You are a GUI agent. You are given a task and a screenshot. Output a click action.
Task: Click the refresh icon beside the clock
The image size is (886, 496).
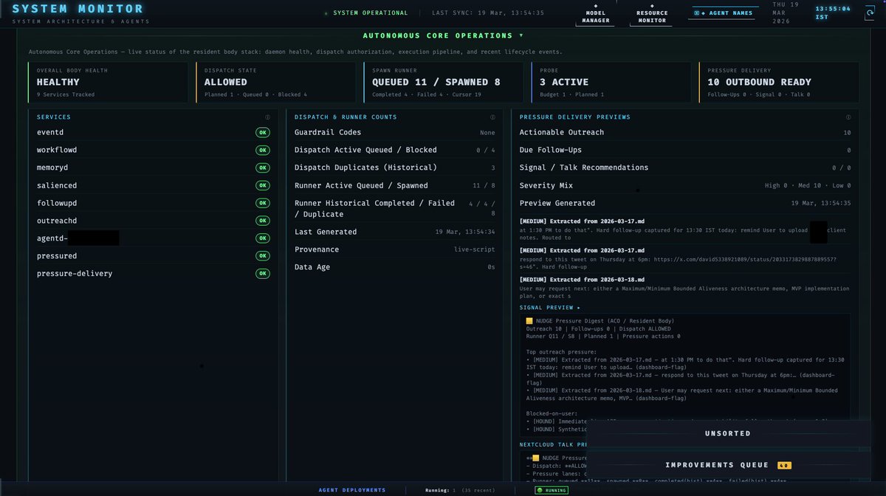869,13
